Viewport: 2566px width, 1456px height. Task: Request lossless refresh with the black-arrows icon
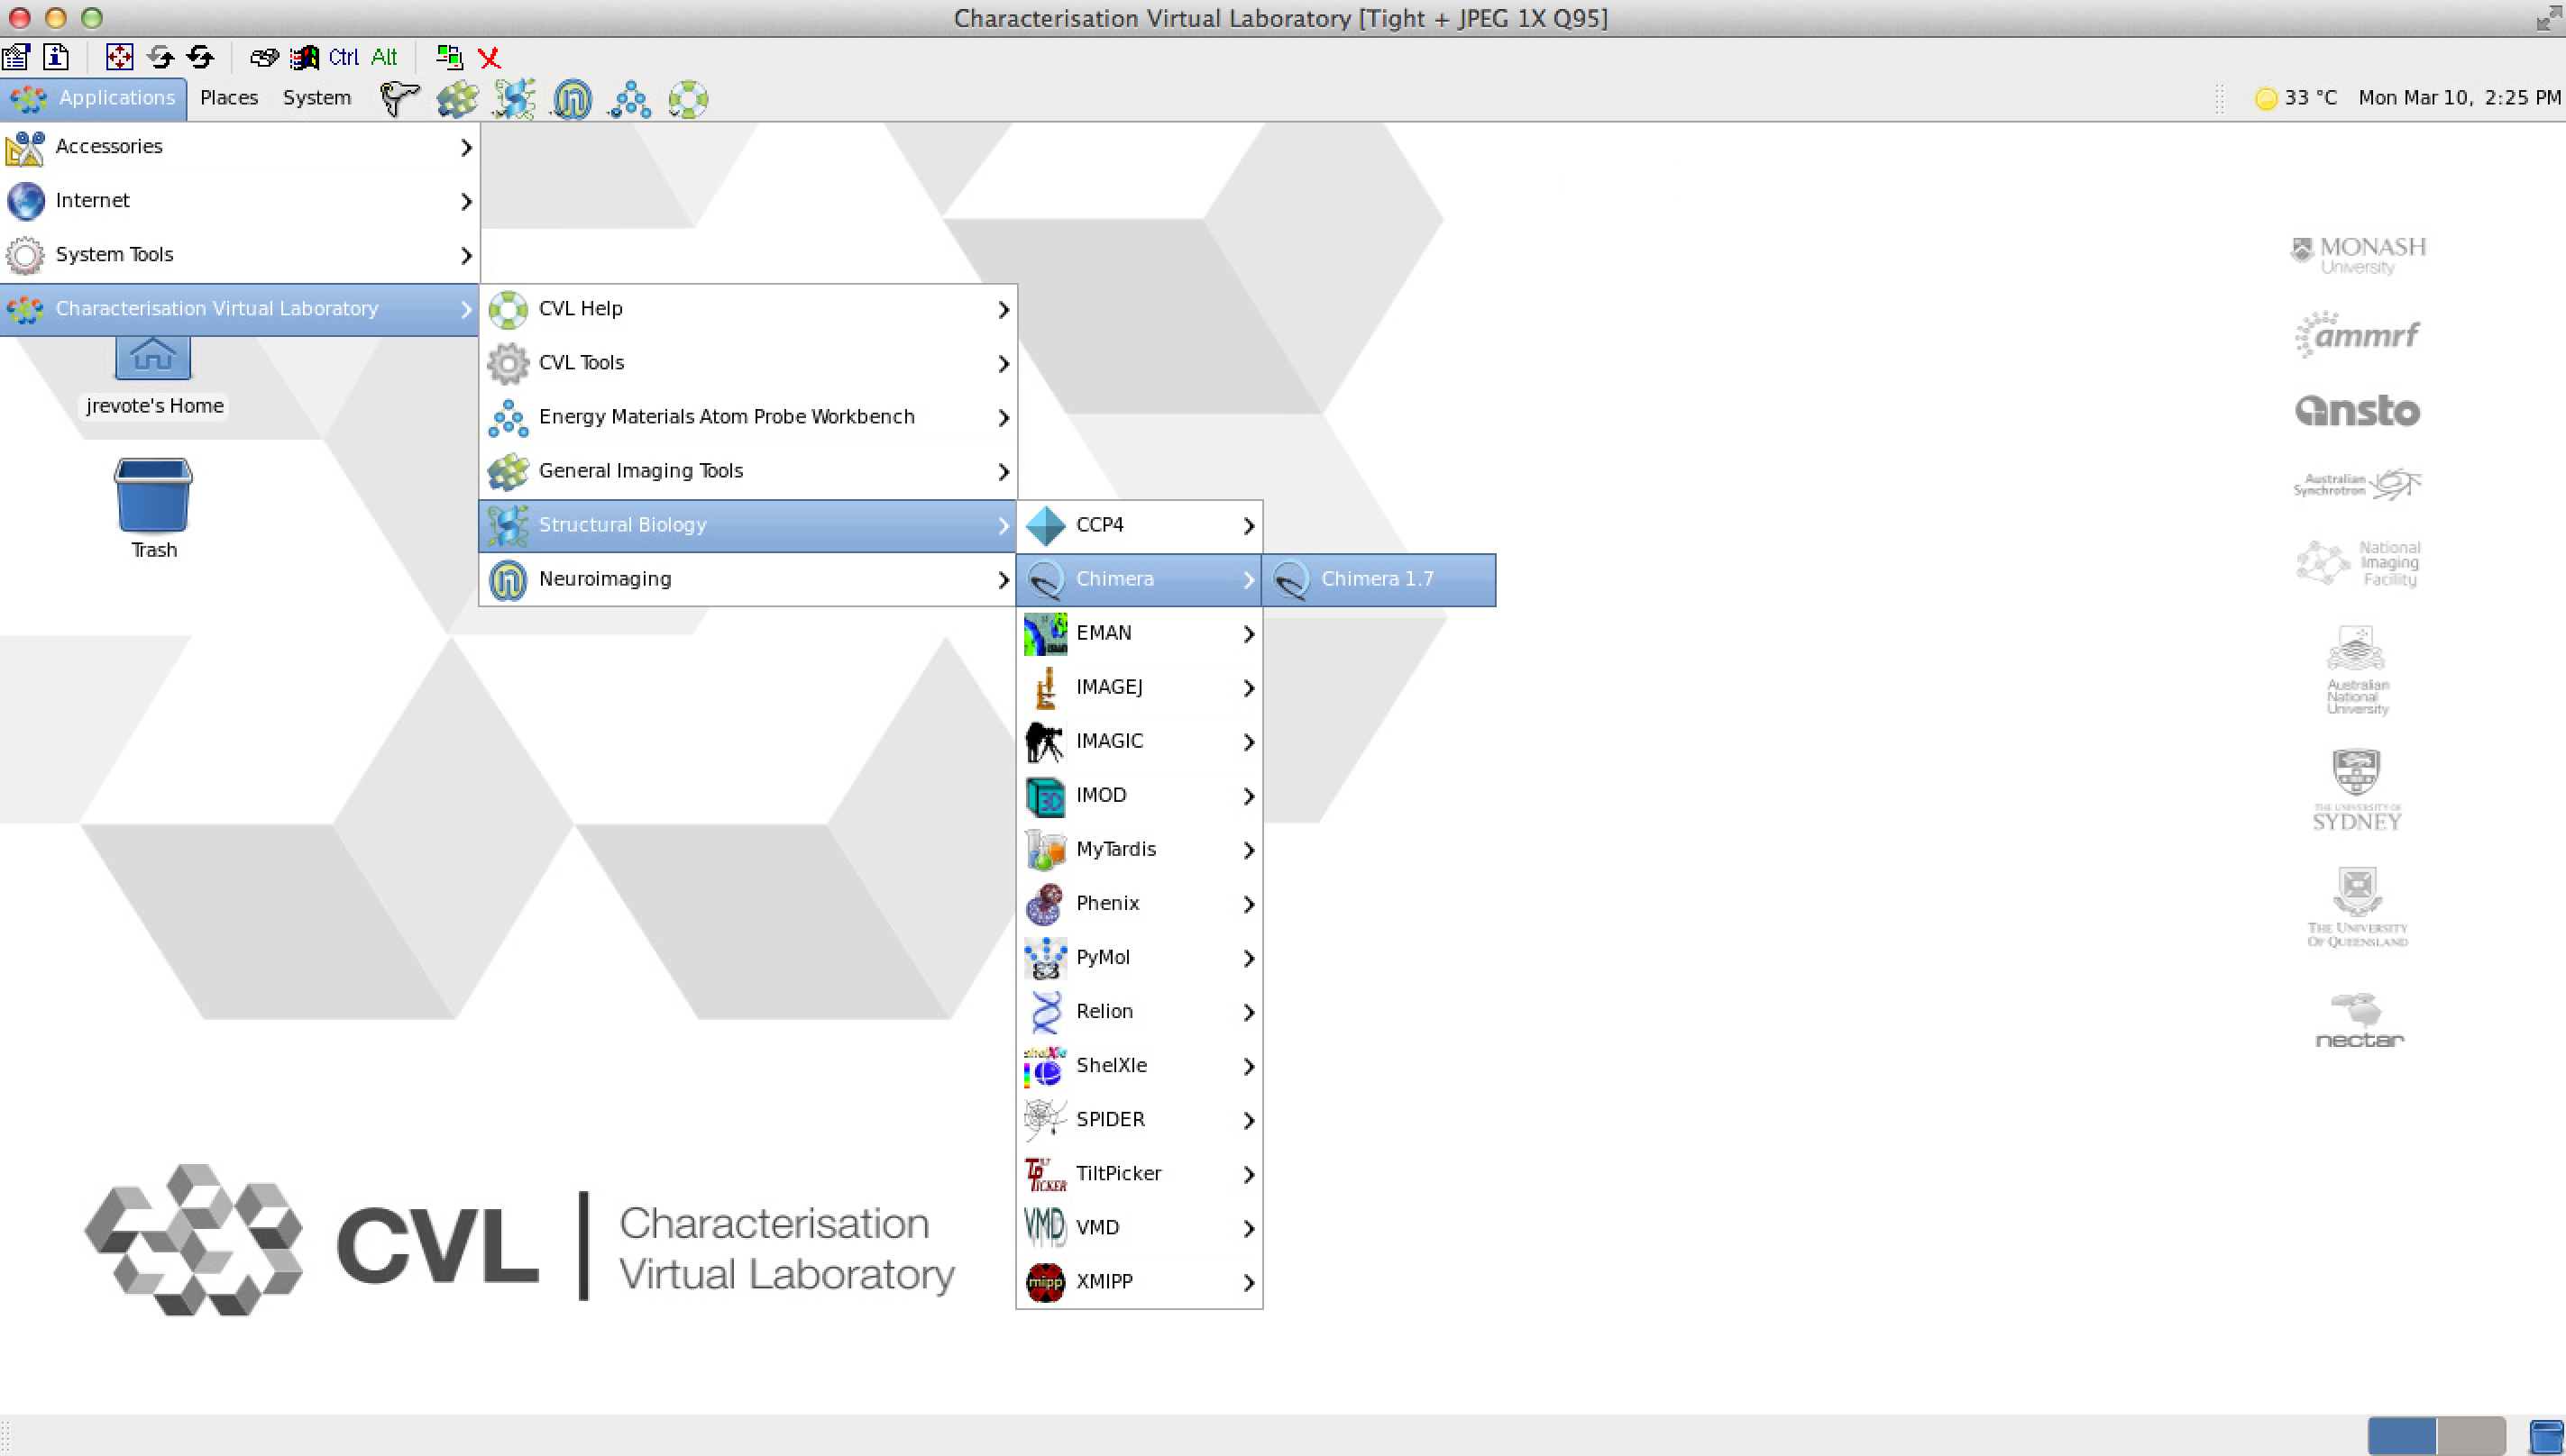pos(201,57)
